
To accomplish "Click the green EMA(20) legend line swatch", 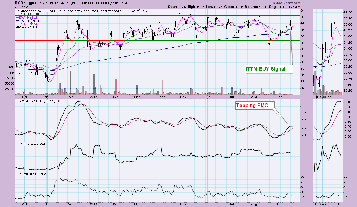I will [x=17, y=14].
